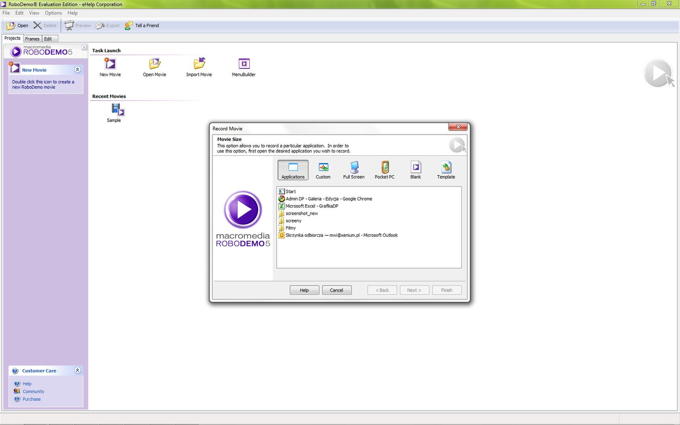Open Help link in Customer Care
The width and height of the screenshot is (680, 425).
[x=27, y=384]
